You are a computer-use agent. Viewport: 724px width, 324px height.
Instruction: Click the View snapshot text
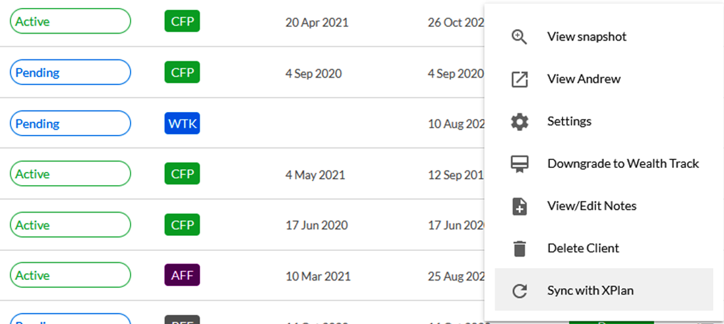[587, 37]
